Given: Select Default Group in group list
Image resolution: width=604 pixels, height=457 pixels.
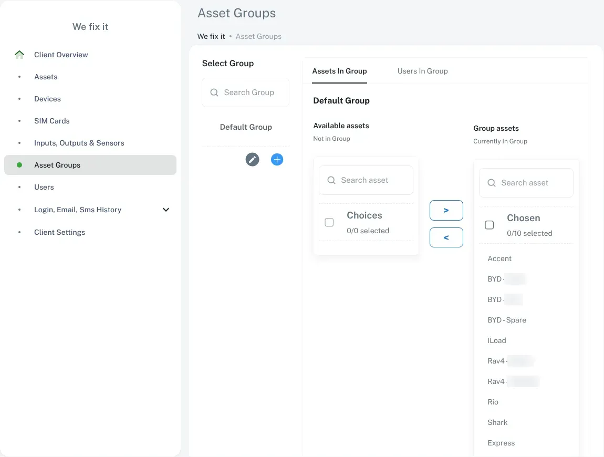Looking at the screenshot, I should coord(246,127).
